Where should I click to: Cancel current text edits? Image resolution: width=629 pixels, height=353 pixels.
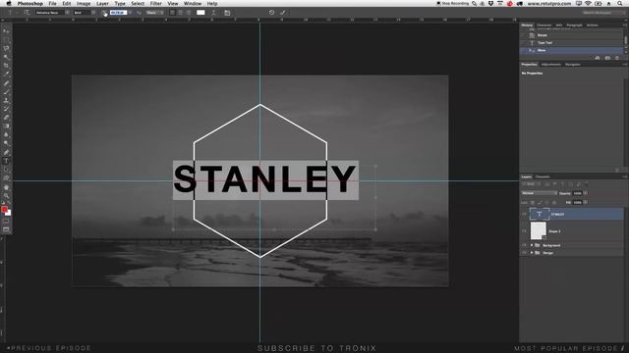tap(271, 13)
